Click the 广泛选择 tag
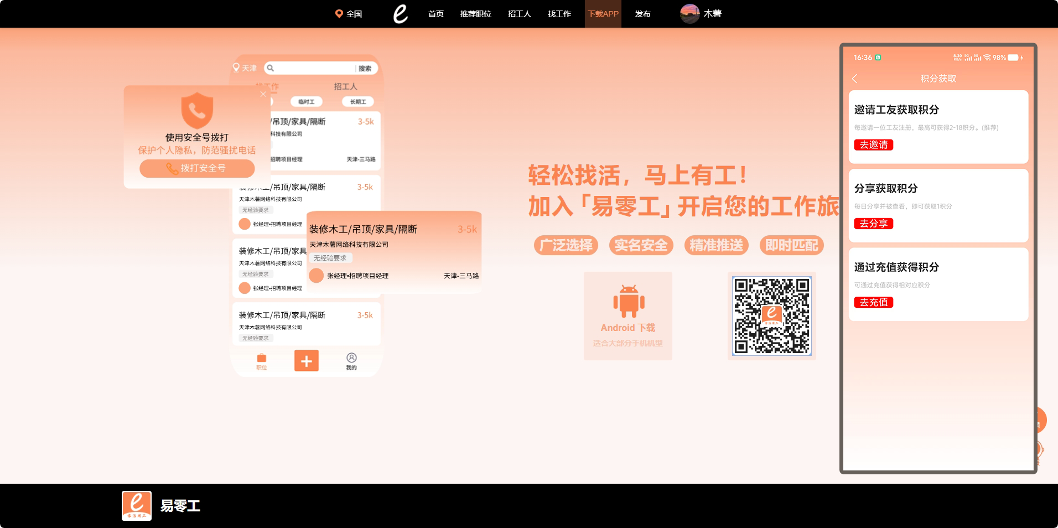Screen dimensions: 1058x528 pyautogui.click(x=566, y=245)
